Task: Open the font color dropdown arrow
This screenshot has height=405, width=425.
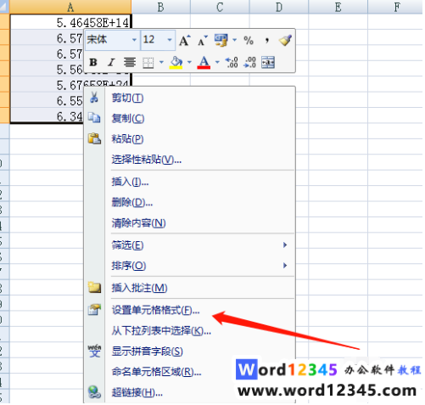Action: tap(217, 62)
